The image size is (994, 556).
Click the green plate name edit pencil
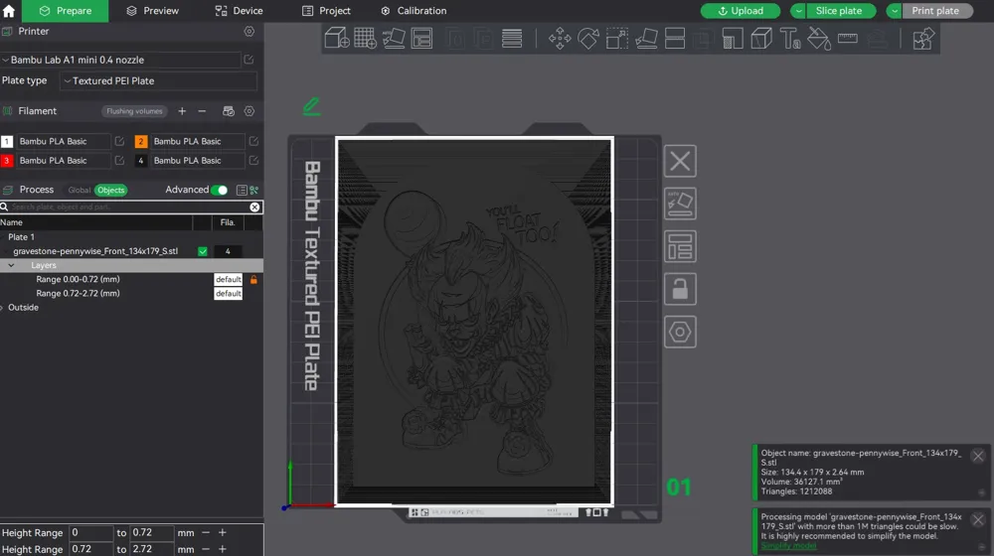(311, 106)
